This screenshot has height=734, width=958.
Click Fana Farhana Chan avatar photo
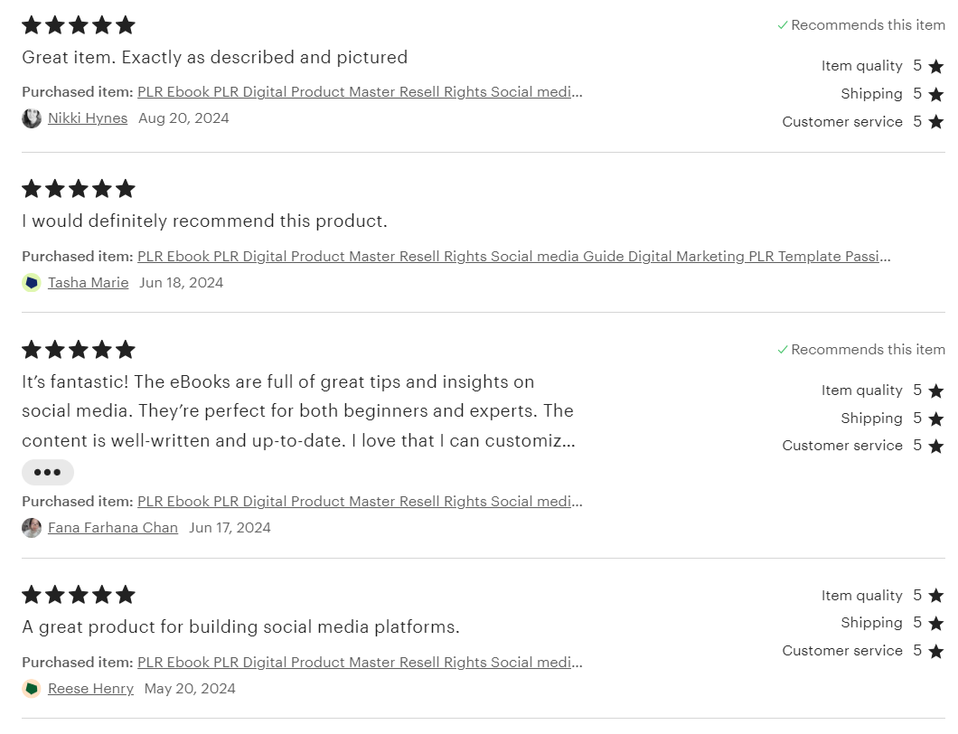[x=32, y=527]
